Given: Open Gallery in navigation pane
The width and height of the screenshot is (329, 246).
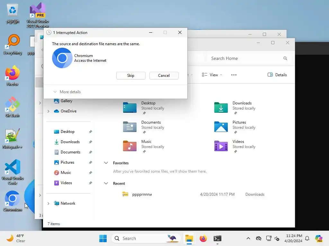Looking at the screenshot, I should [x=66, y=101].
